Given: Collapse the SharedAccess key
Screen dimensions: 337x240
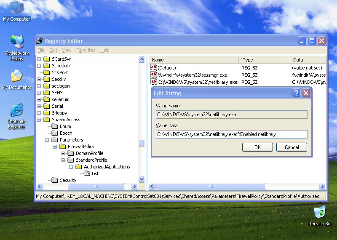Looking at the screenshot, I should [39, 120].
